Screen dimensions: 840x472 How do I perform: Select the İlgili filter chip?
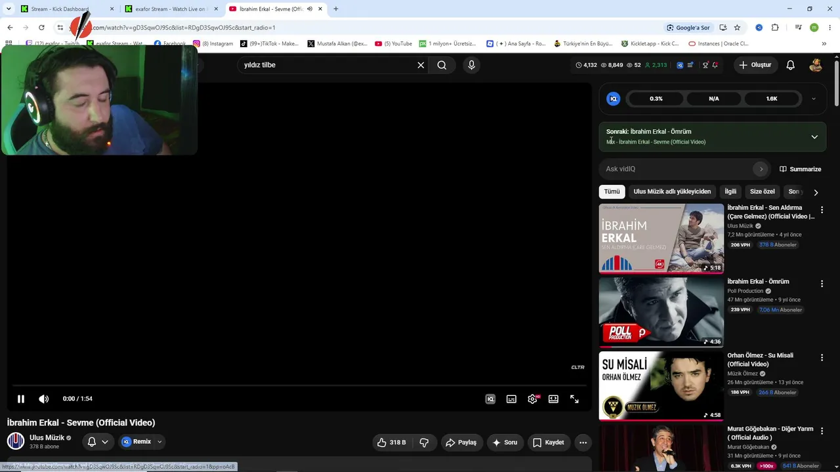tap(730, 191)
